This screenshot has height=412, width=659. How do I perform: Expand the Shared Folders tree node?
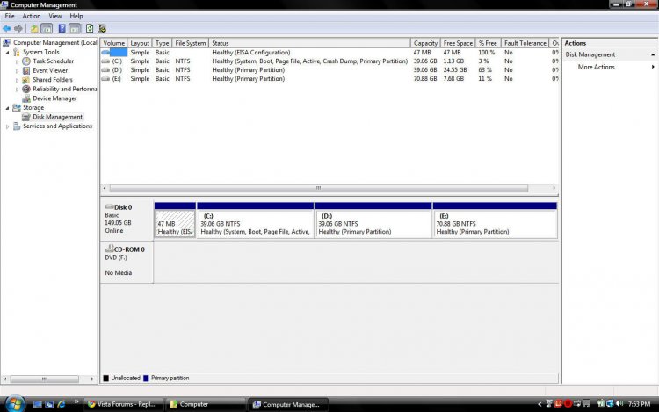(x=17, y=80)
